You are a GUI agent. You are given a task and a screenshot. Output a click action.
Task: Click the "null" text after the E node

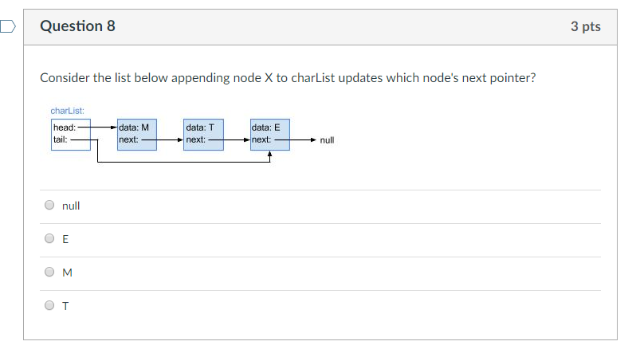click(327, 140)
